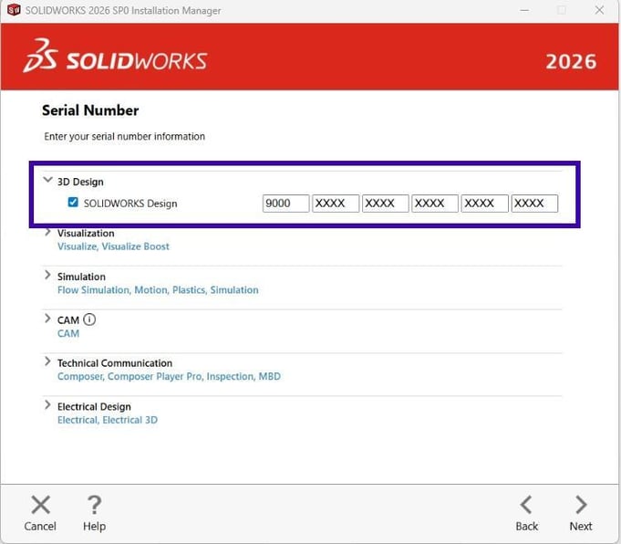This screenshot has width=621, height=544.
Task: Collapse the 3D Design section
Action: 48,180
